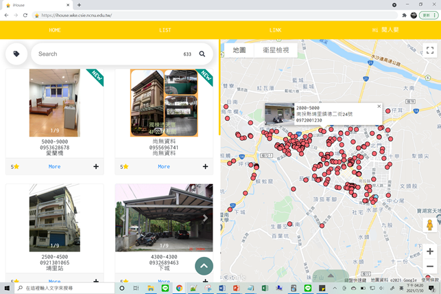Viewport: 441px width, 294px height.
Task: Open the info popup house thumbnail
Action: [280, 114]
